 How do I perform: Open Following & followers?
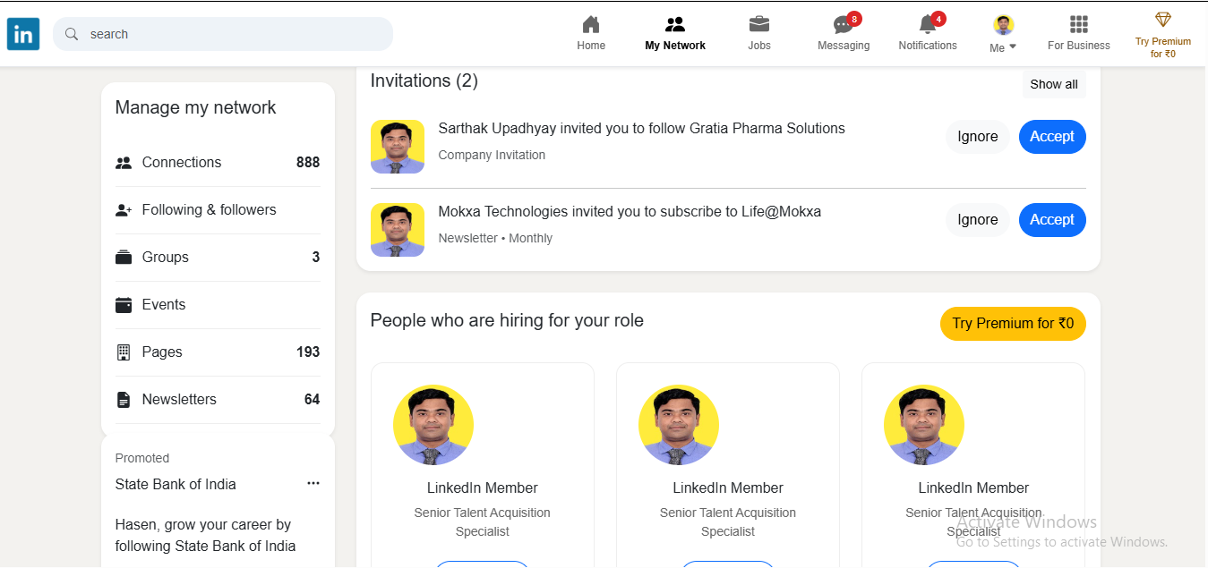[x=218, y=210]
